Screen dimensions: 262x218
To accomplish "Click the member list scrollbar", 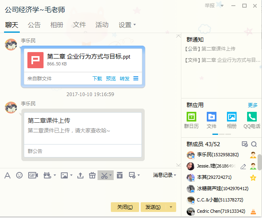I will [x=260, y=161].
